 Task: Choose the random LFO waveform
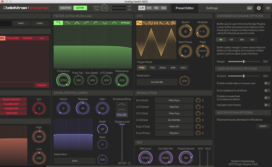pos(173,23)
